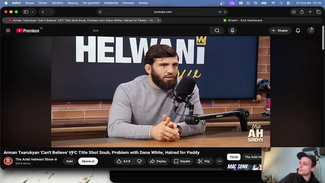325x183 pixels.
Task: Switch to Stream - Kick Dashboard tab
Action: tap(242, 20)
